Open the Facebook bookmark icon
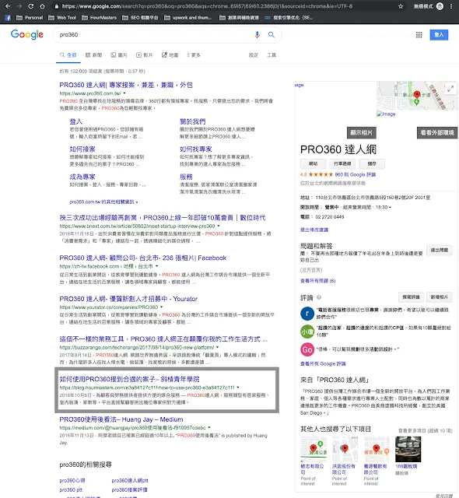This screenshot has width=459, height=498. [x=8, y=17]
